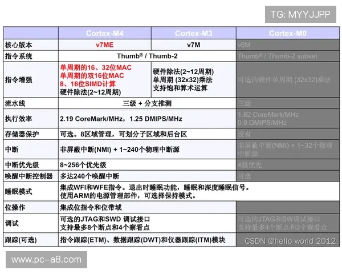Select the 调试 row label

[12, 223]
